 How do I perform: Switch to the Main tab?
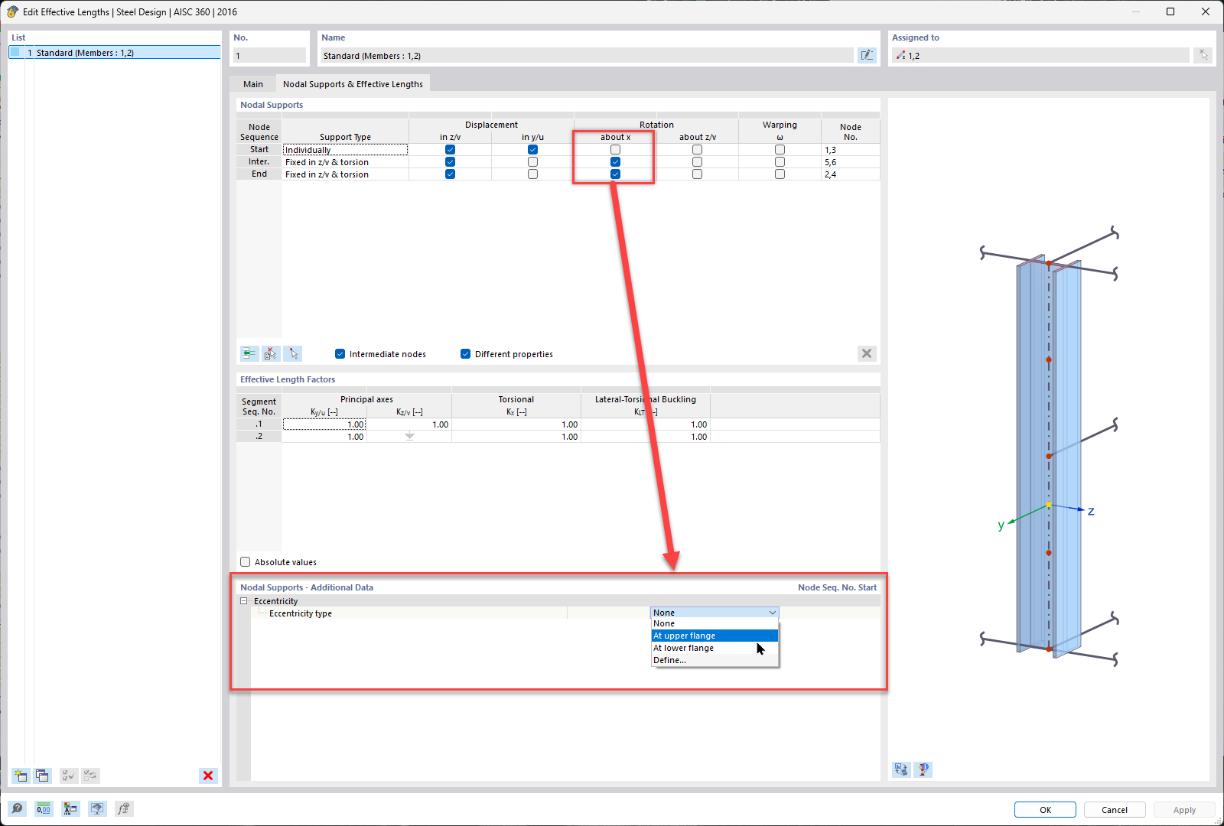pyautogui.click(x=253, y=84)
